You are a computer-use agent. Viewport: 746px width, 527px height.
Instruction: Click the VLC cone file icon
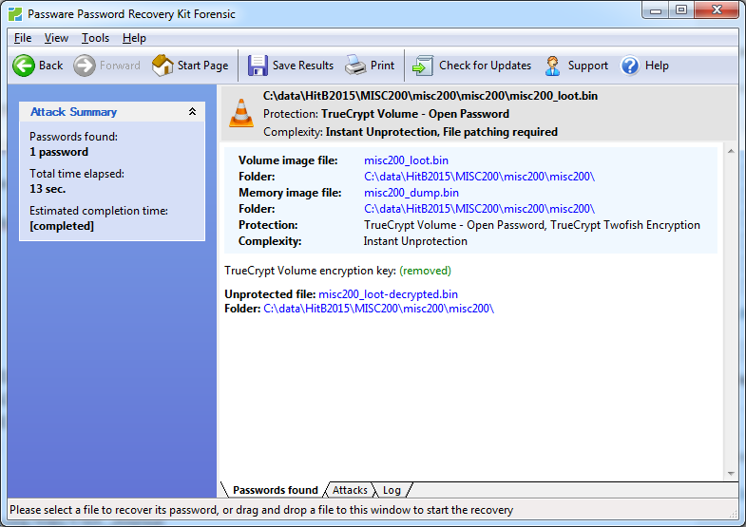click(x=241, y=113)
